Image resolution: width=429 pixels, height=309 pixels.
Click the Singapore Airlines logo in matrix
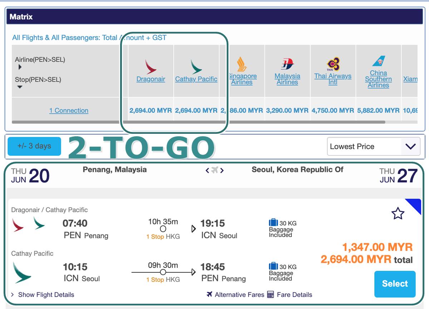(242, 64)
